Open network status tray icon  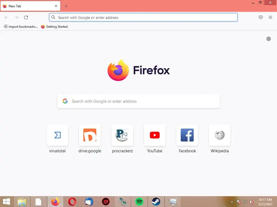(245, 202)
